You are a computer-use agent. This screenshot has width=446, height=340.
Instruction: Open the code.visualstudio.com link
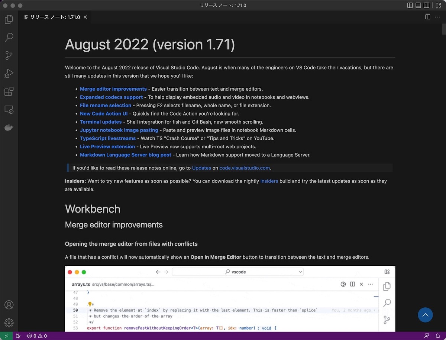pyautogui.click(x=245, y=168)
